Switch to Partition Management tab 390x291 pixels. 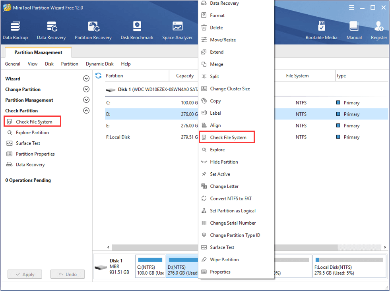[38, 52]
